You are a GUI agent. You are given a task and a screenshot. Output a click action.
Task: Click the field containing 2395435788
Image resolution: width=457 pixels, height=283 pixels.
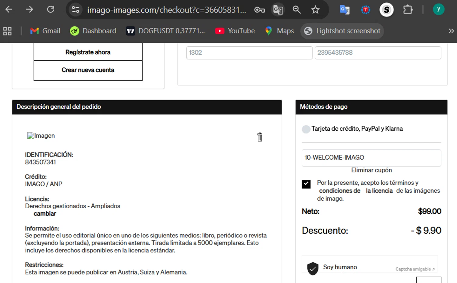378,53
